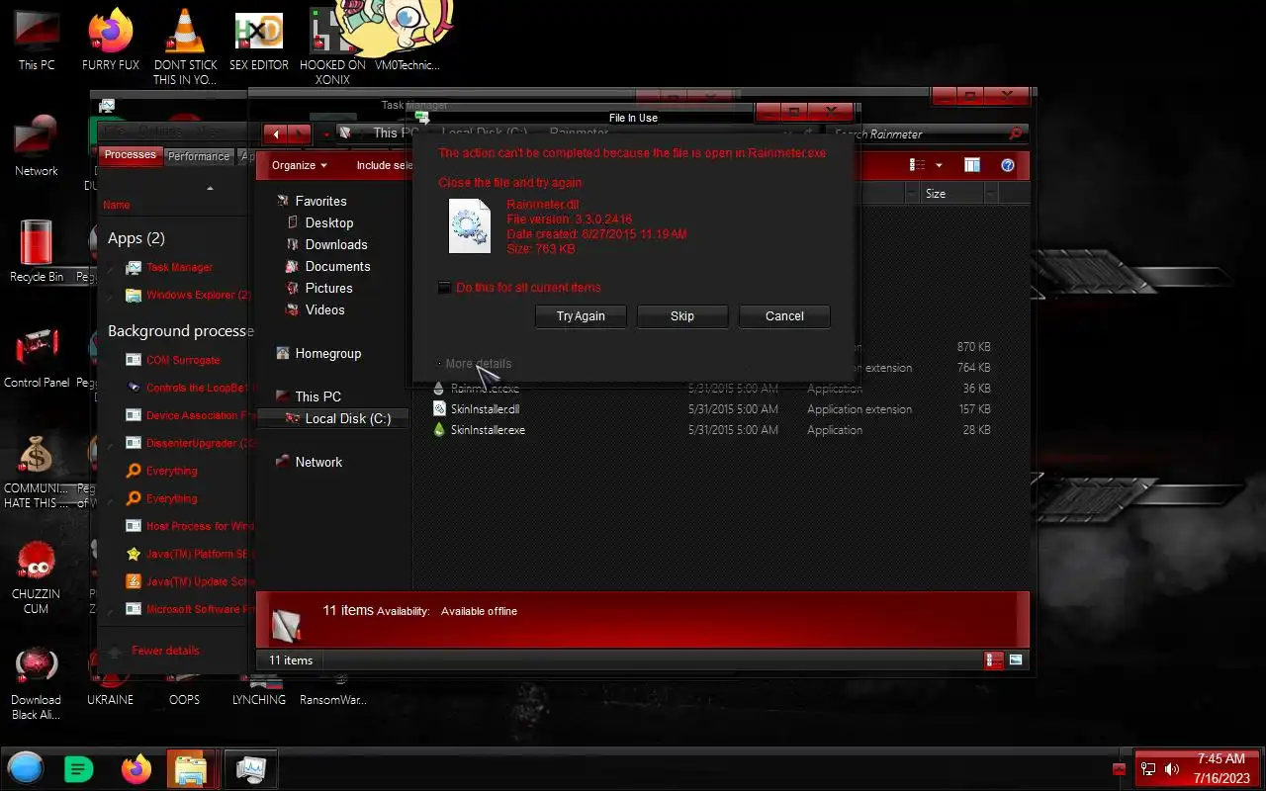The image size is (1266, 791).
Task: Click File Explorer taskbar button
Action: click(x=191, y=768)
